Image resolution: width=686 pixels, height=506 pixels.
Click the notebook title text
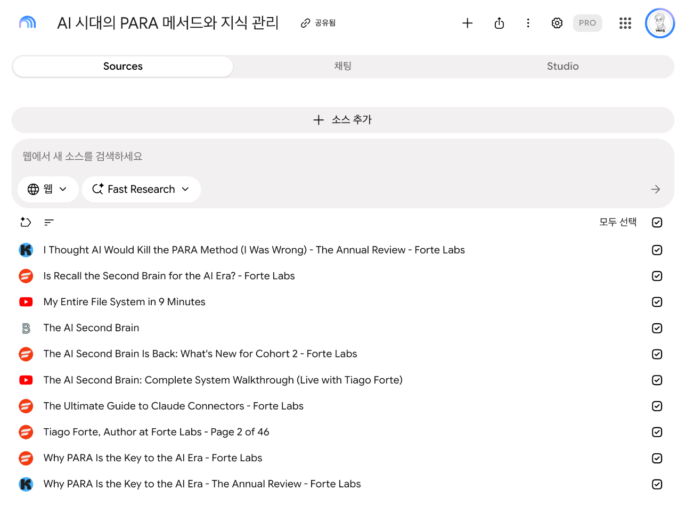pyautogui.click(x=168, y=23)
